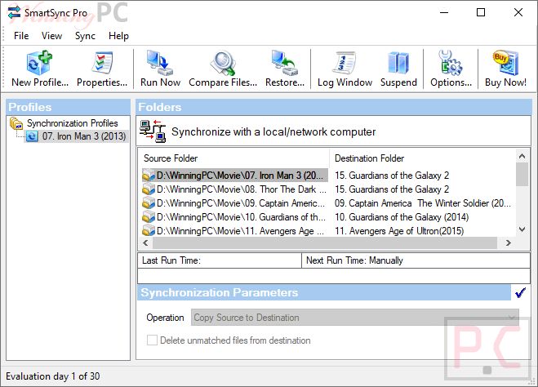Open the Sync menu
The width and height of the screenshot is (538, 387).
click(85, 36)
